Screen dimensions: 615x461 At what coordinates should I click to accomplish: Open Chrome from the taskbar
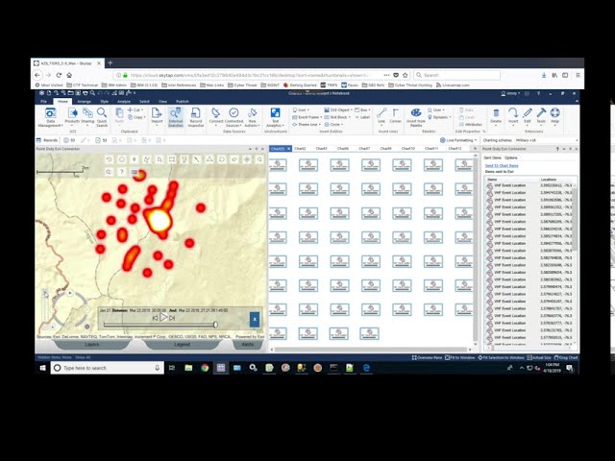point(205,368)
